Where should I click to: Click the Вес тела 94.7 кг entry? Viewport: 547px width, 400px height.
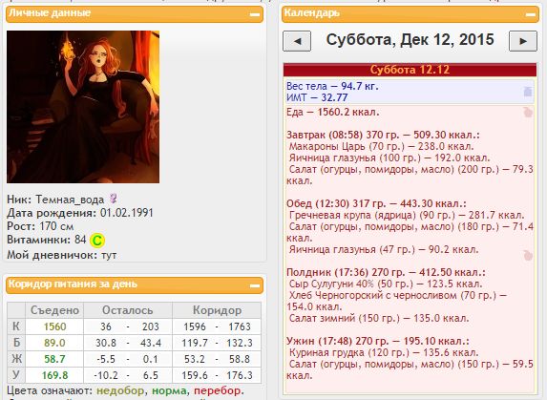point(332,86)
